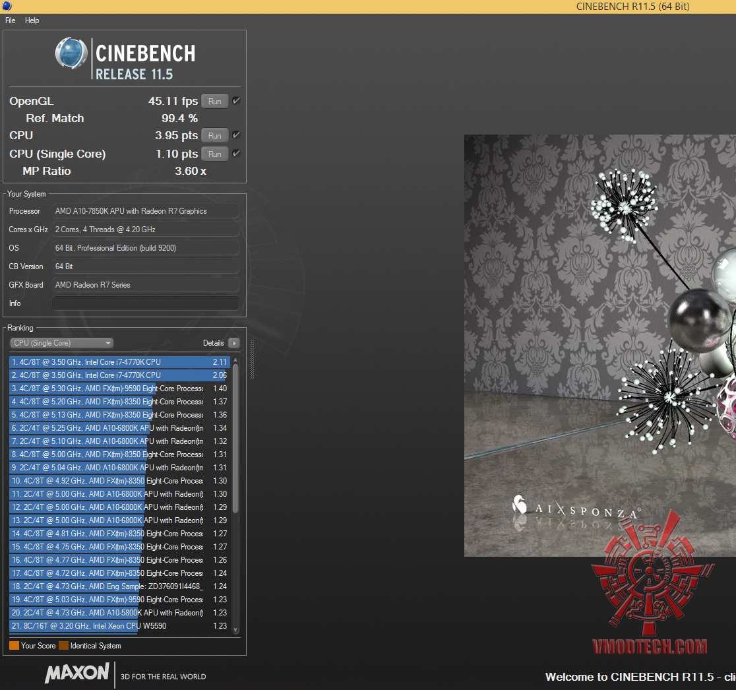Viewport: 736px width, 690px height.
Task: Select ranking row 7 A10-6800K at 5.10 GHz
Action: click(x=119, y=441)
